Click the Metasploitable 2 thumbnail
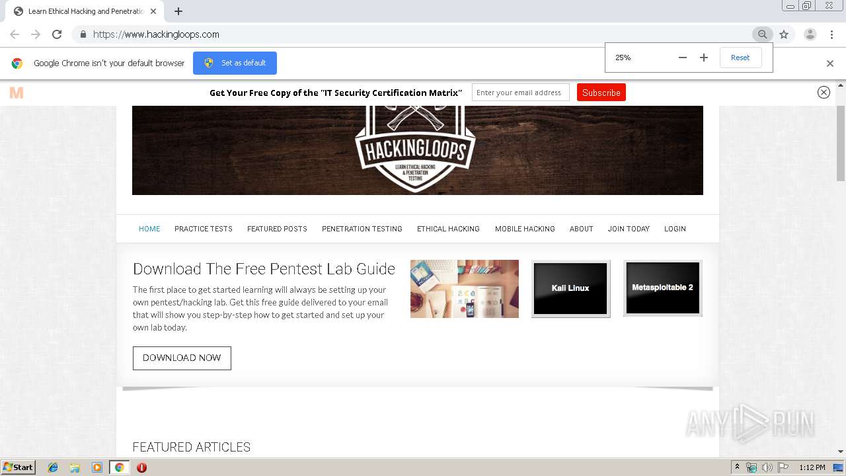The height and width of the screenshot is (476, 846). pyautogui.click(x=662, y=288)
